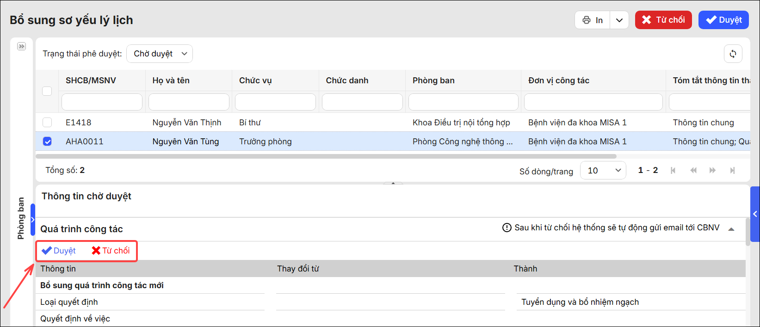
Task: Click Từ chối in Quá trình công tác section
Action: click(111, 251)
